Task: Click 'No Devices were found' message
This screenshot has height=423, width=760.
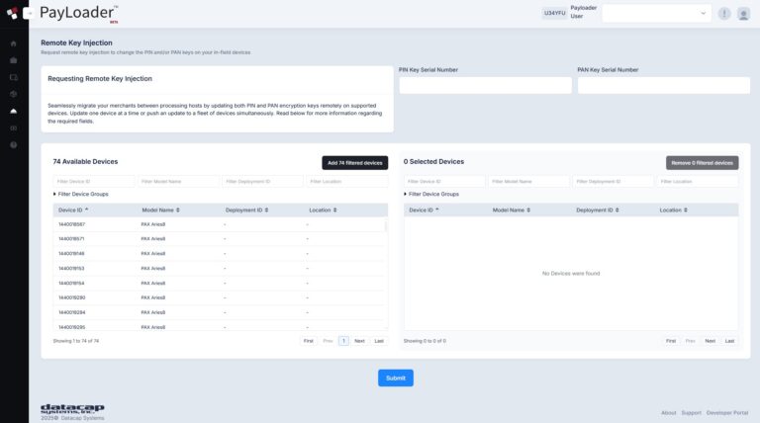Action: pyautogui.click(x=571, y=274)
